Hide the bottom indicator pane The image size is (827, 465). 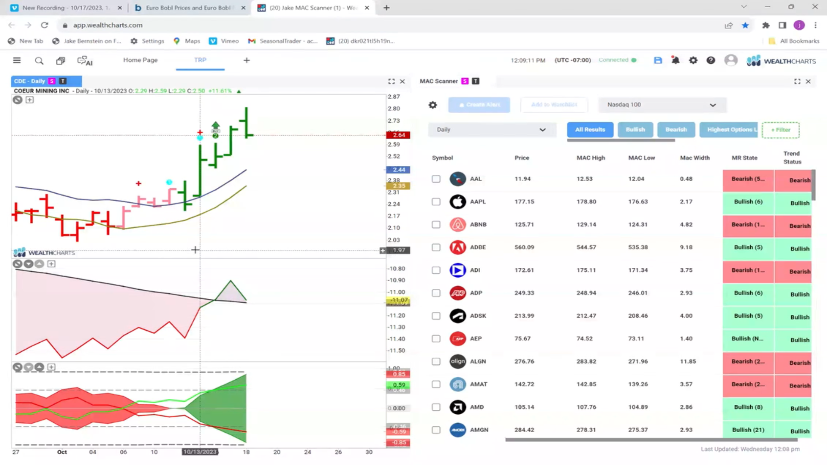(17, 367)
